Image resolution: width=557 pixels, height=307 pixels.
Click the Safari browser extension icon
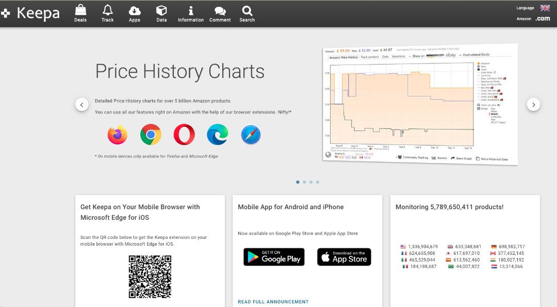point(251,135)
